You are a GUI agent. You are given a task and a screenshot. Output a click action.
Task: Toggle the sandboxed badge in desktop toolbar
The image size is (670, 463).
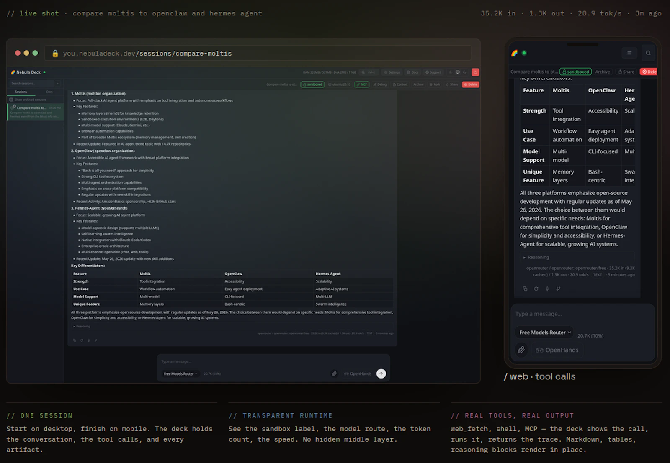312,84
